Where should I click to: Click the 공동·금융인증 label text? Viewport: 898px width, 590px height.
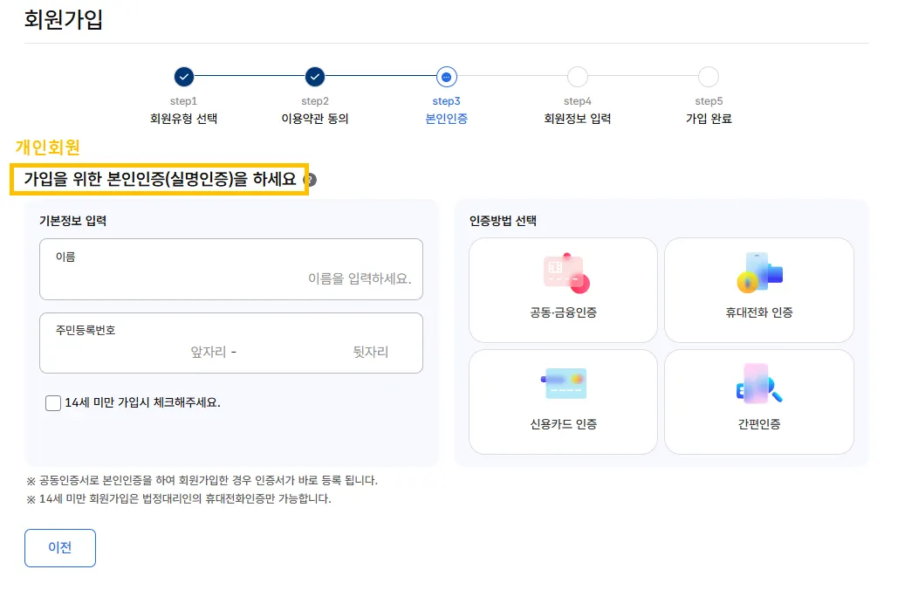563,312
